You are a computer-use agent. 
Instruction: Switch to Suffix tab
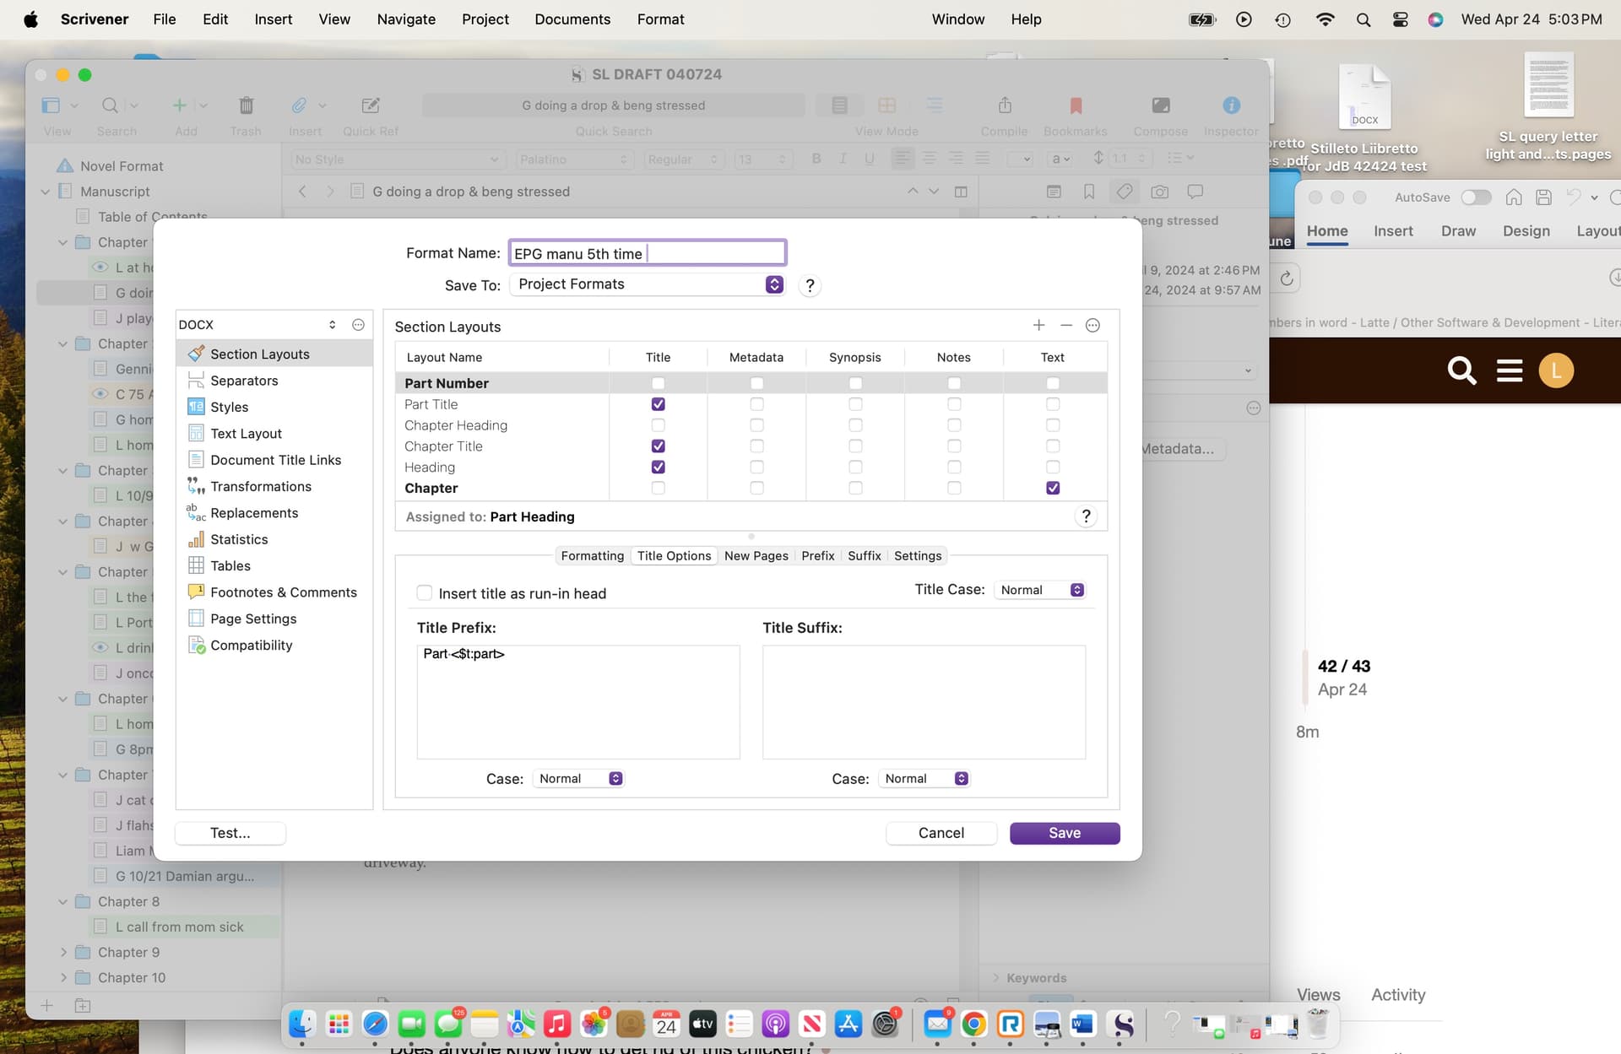[864, 555]
